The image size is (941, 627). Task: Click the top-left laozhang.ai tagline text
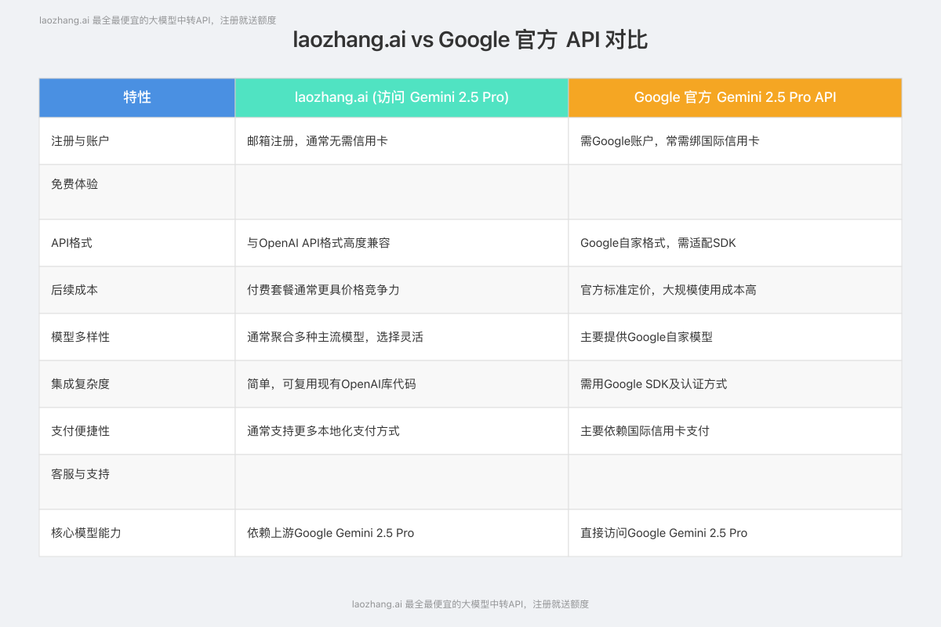(x=158, y=20)
